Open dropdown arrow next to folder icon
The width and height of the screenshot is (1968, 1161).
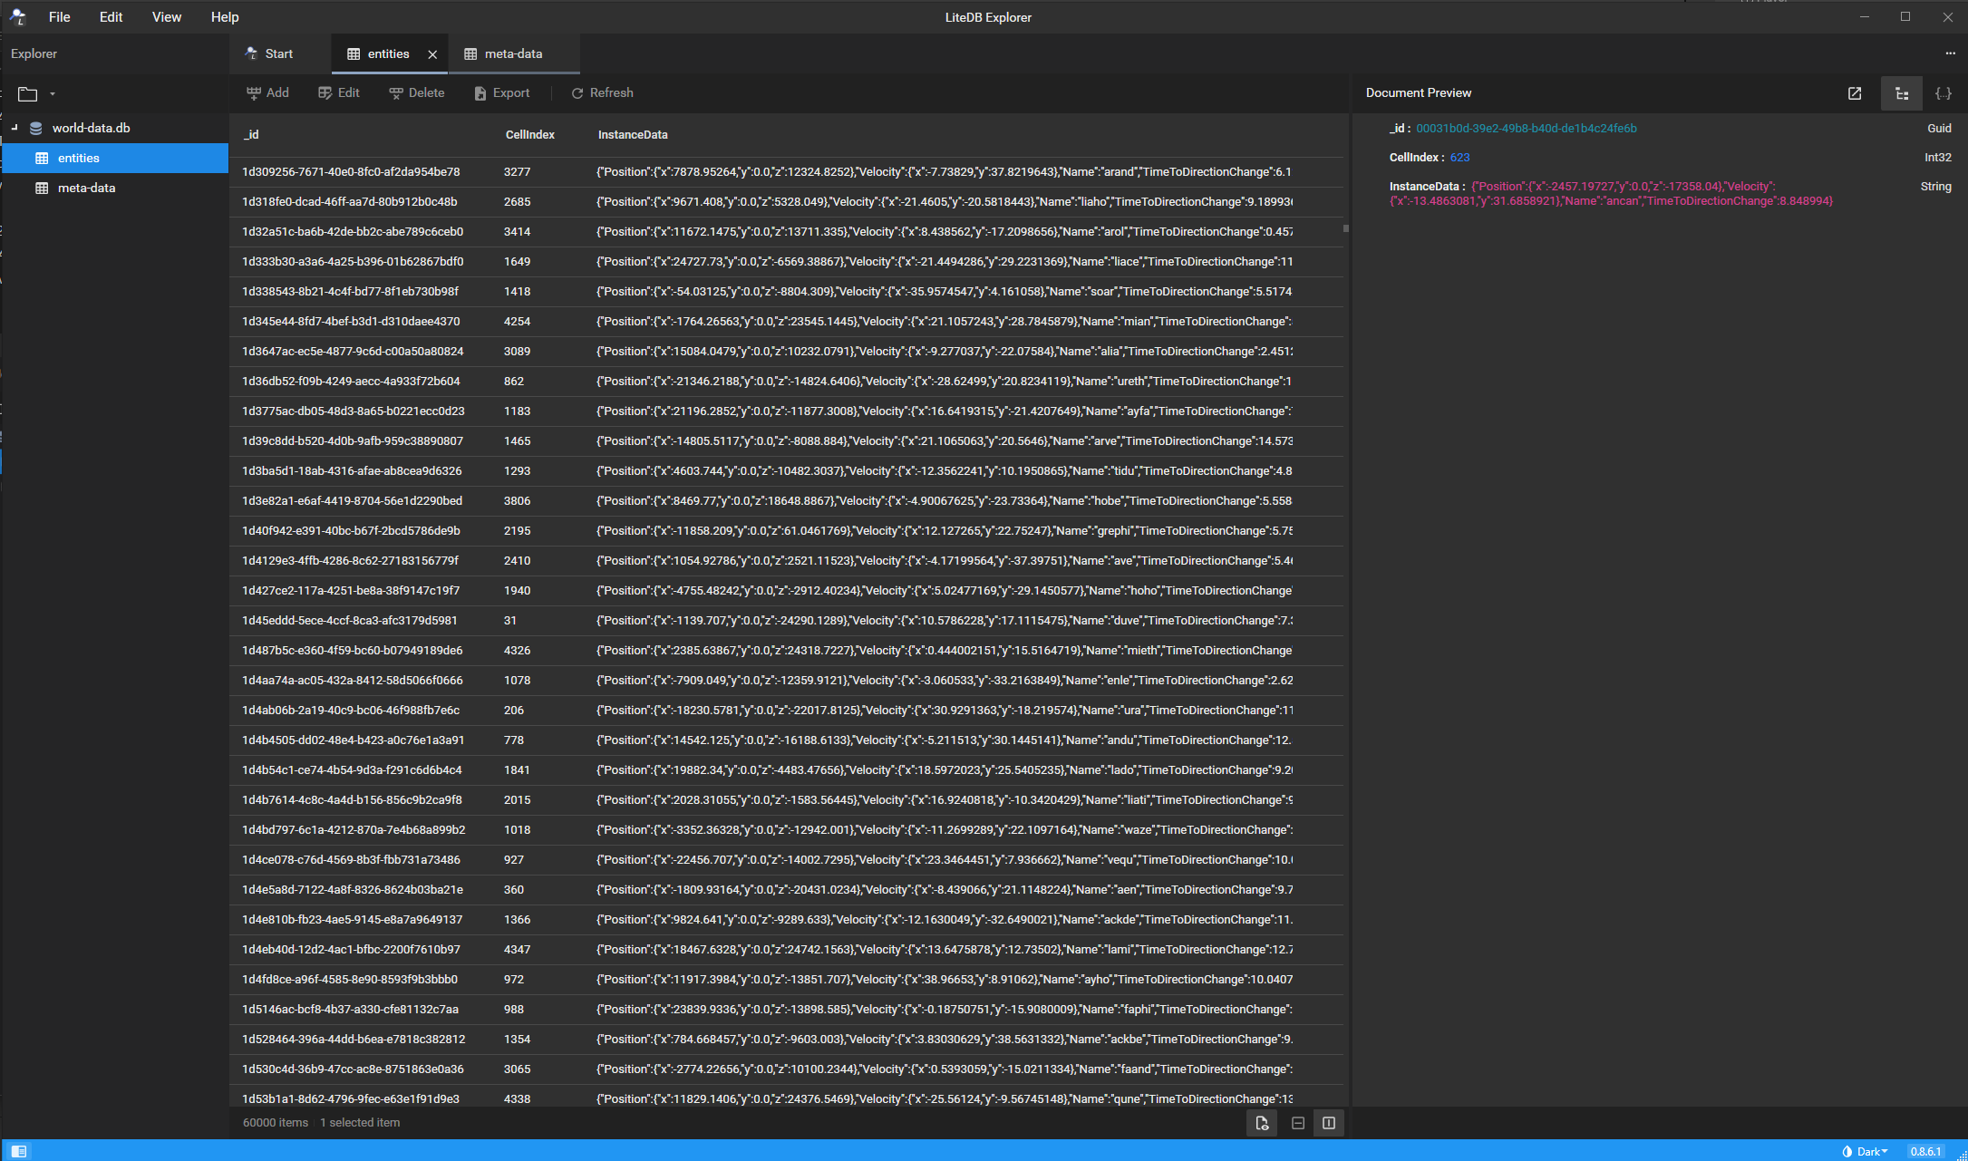(53, 93)
